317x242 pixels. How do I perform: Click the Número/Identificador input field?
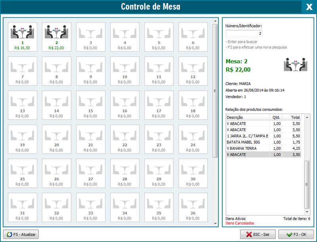pyautogui.click(x=244, y=34)
